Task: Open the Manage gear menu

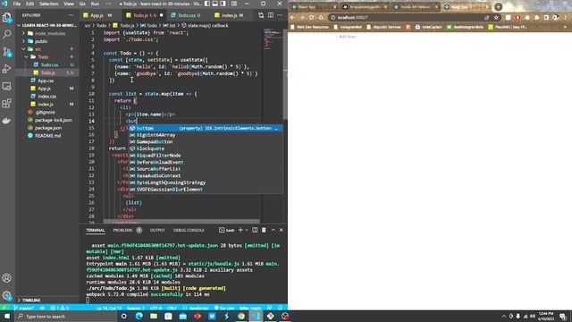Action: [7, 295]
